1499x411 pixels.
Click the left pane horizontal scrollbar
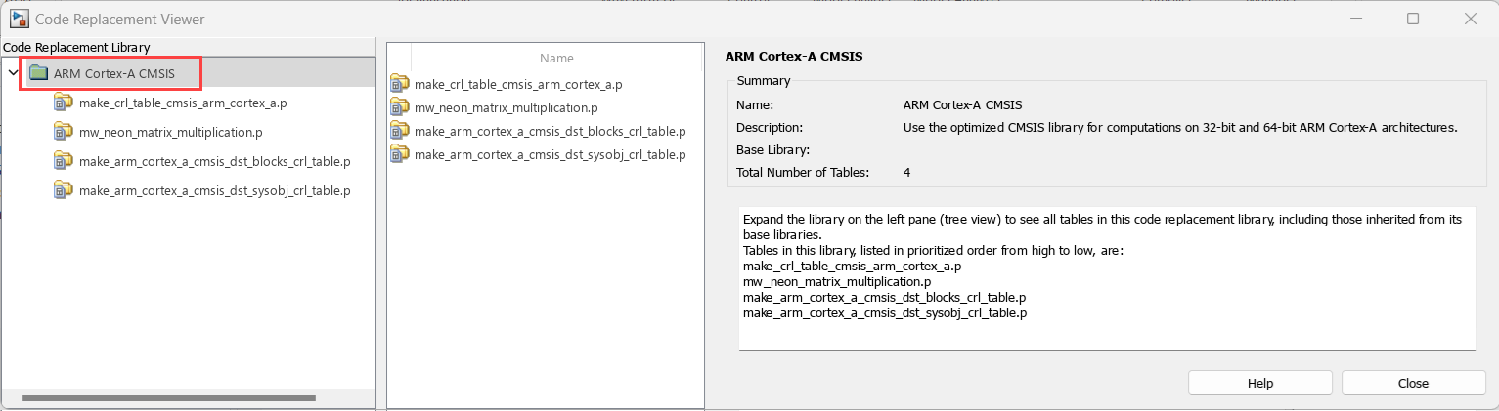(168, 398)
